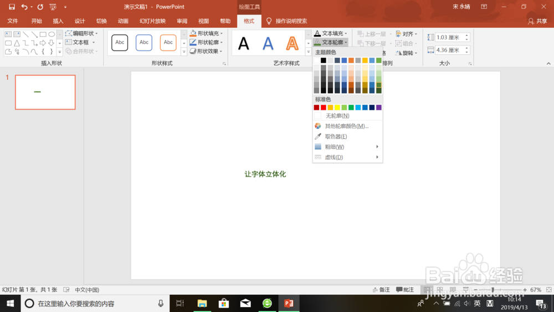Pick the standard purple color swatch
Screen dimensions: 554x312
379,108
